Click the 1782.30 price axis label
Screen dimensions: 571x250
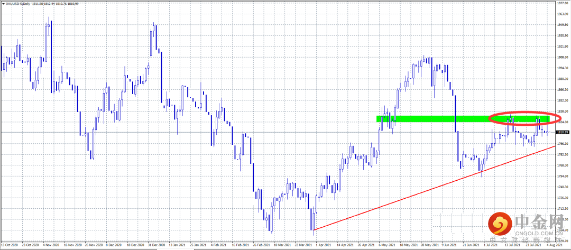(x=563, y=154)
